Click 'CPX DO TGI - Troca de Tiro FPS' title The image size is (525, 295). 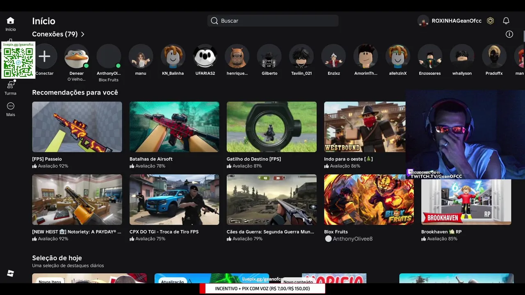[x=164, y=232]
